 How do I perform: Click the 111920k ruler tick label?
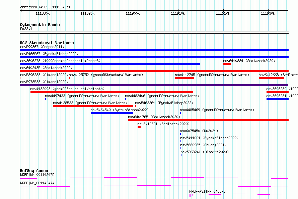point(223,13)
